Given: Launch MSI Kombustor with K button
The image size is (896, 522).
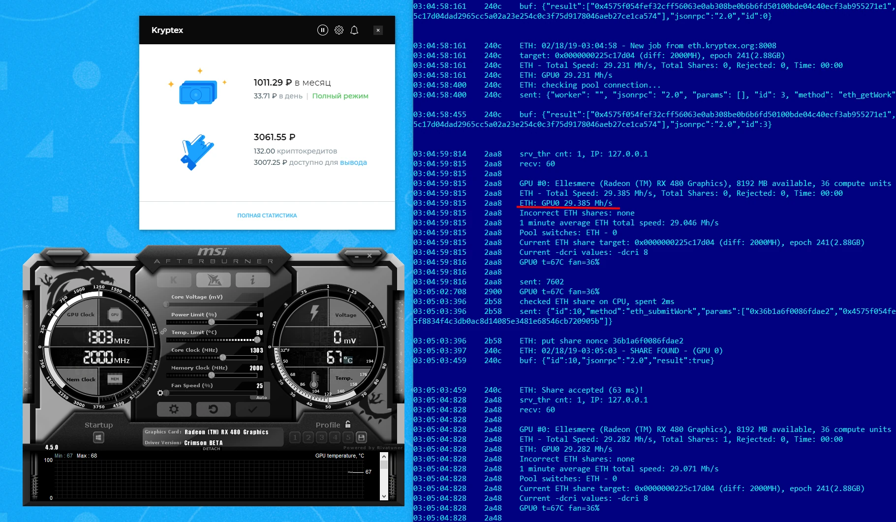Looking at the screenshot, I should click(x=174, y=280).
